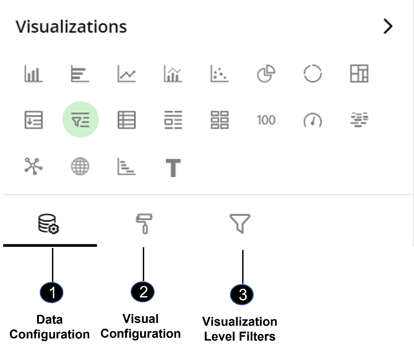Select the table grid visualization
This screenshot has width=414, height=351.
[127, 120]
